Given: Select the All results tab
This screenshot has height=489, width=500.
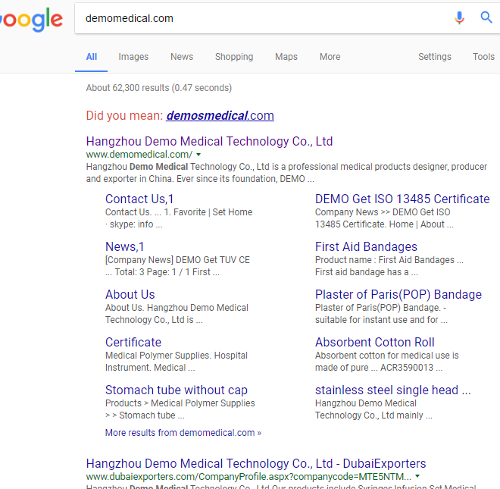Looking at the screenshot, I should coord(91,57).
